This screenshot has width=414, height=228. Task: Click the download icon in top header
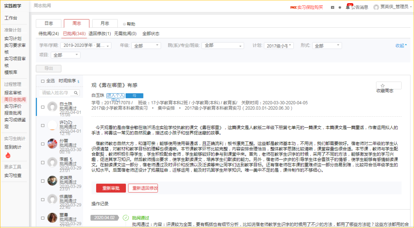[332, 7]
